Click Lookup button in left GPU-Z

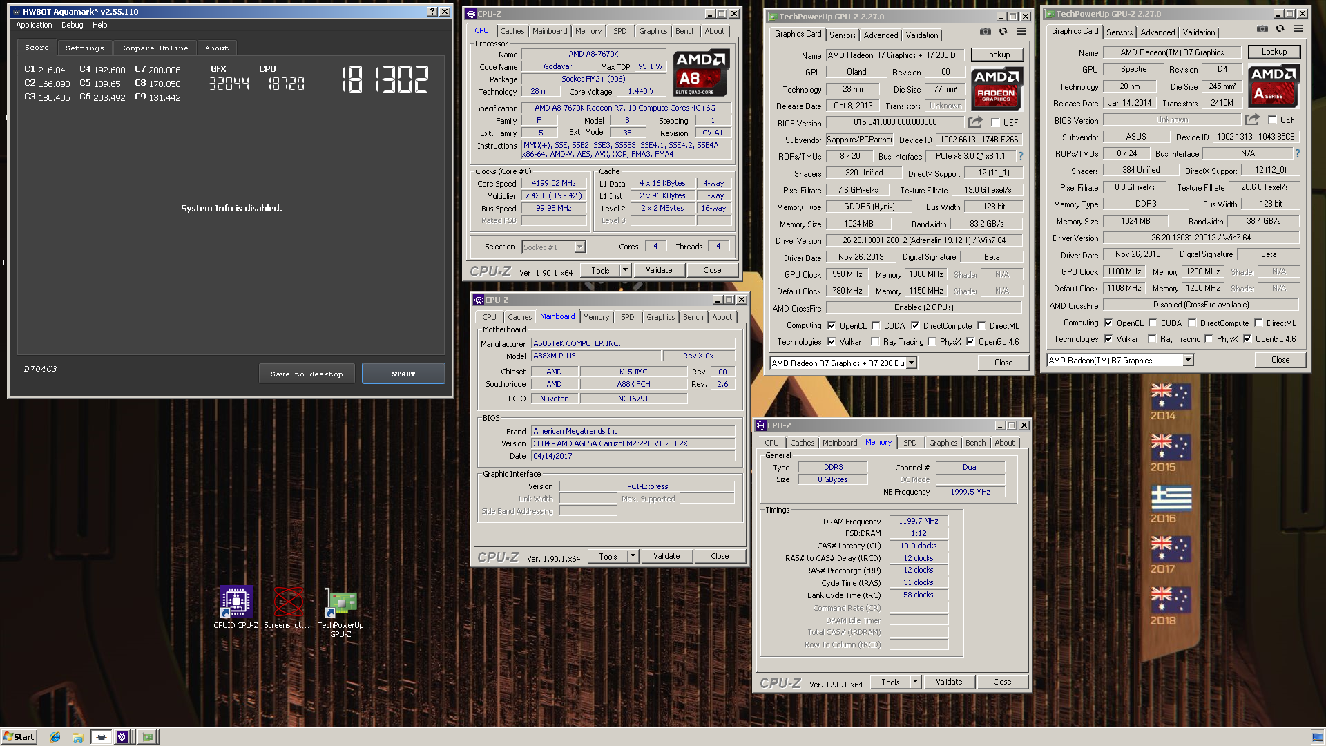pyautogui.click(x=997, y=55)
